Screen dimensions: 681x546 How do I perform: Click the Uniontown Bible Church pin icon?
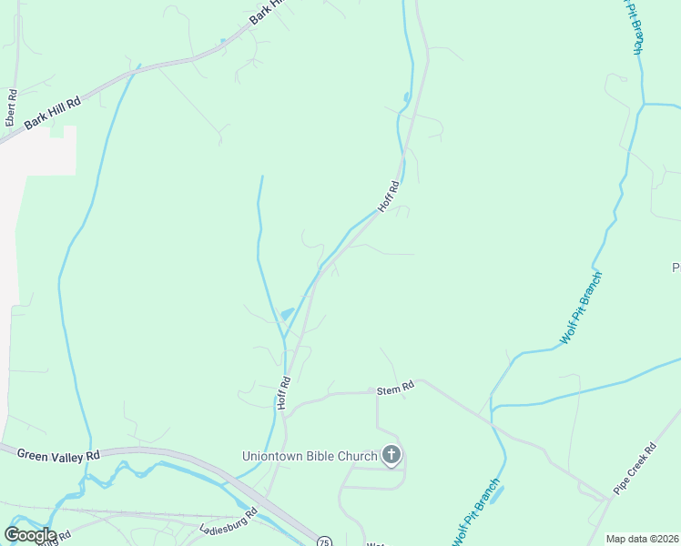pyautogui.click(x=391, y=455)
